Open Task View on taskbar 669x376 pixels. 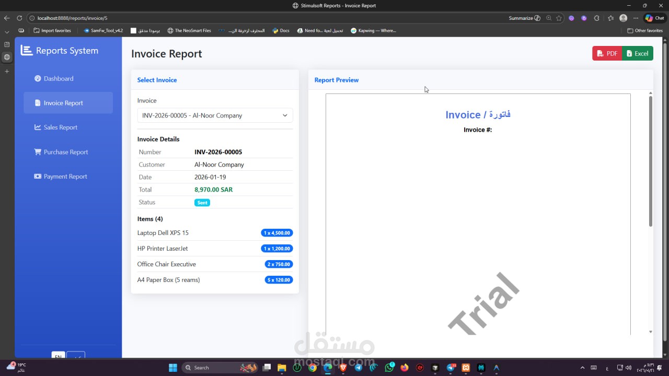267,368
